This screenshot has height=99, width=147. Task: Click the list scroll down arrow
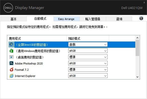(x=138, y=77)
